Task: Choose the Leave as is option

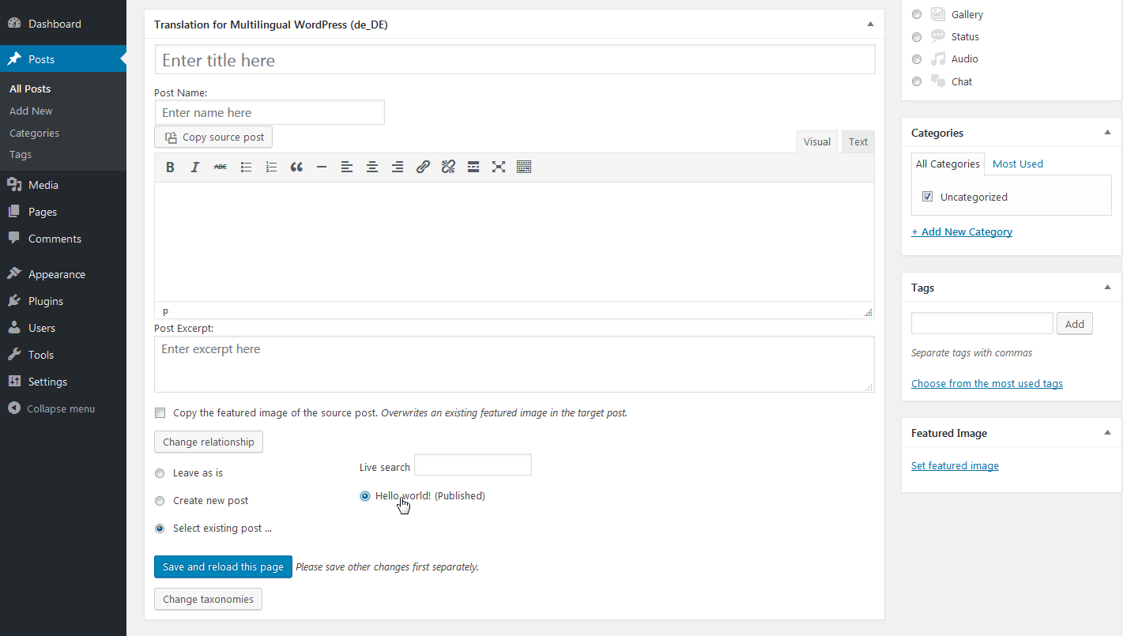Action: pyautogui.click(x=160, y=473)
